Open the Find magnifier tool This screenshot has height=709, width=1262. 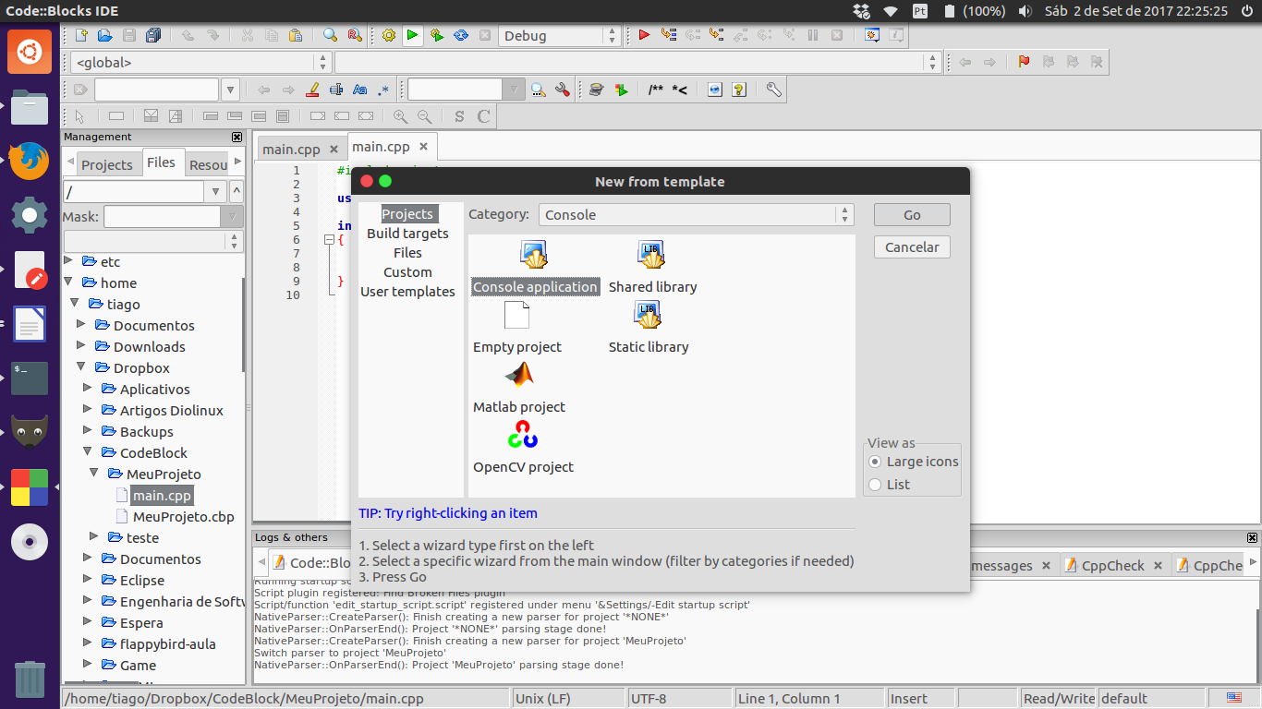click(330, 35)
